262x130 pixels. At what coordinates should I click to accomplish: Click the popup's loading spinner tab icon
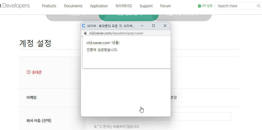coord(84,26)
